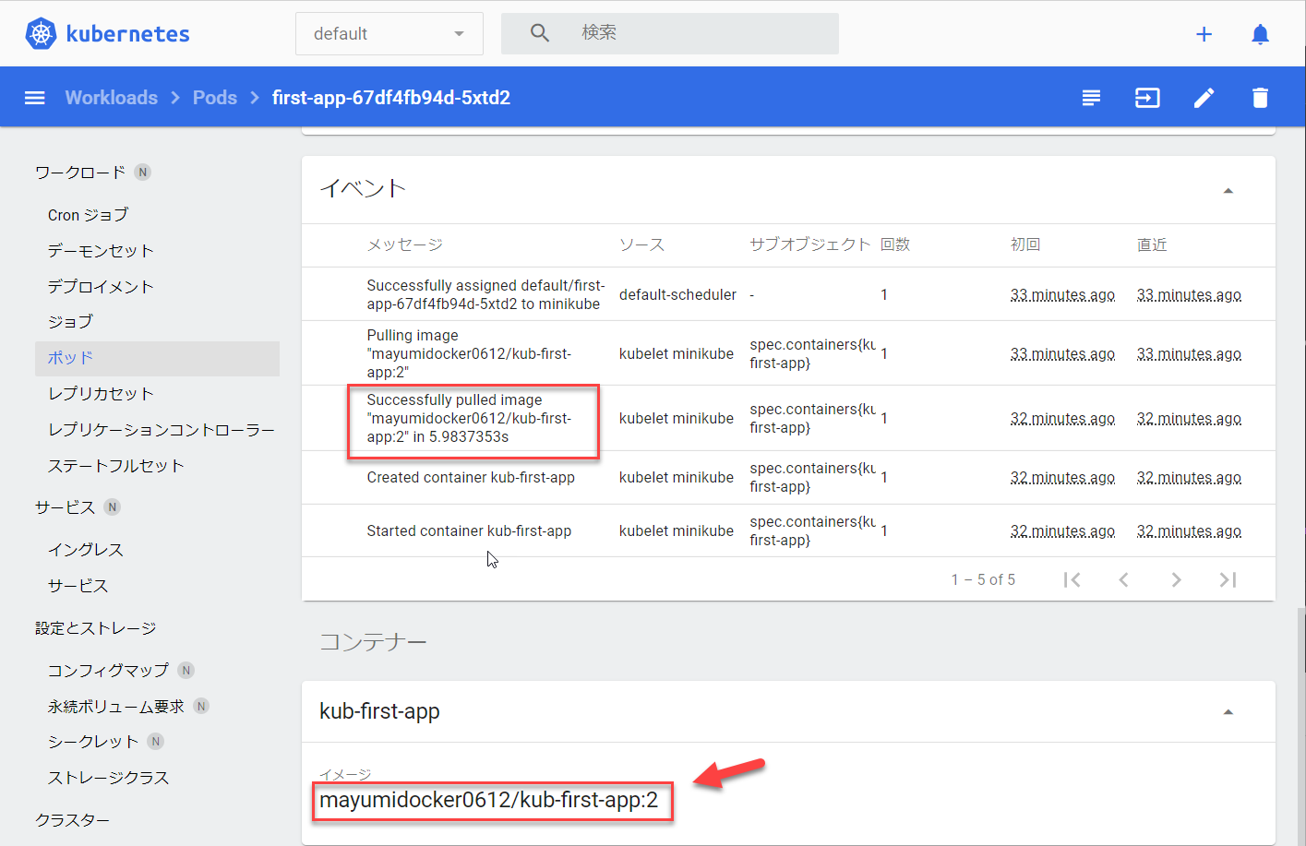Edit pod pencil icon
1306x846 pixels.
click(1204, 98)
